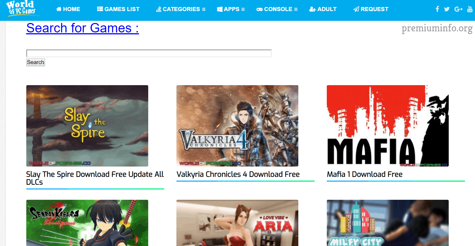Open the Twitter social icon
This screenshot has height=246, width=475.
(x=447, y=9)
